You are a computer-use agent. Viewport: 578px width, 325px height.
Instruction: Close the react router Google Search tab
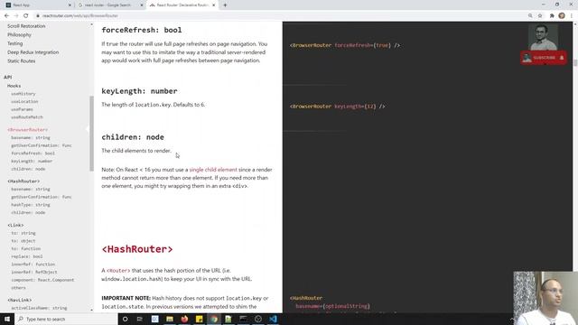[x=142, y=5]
